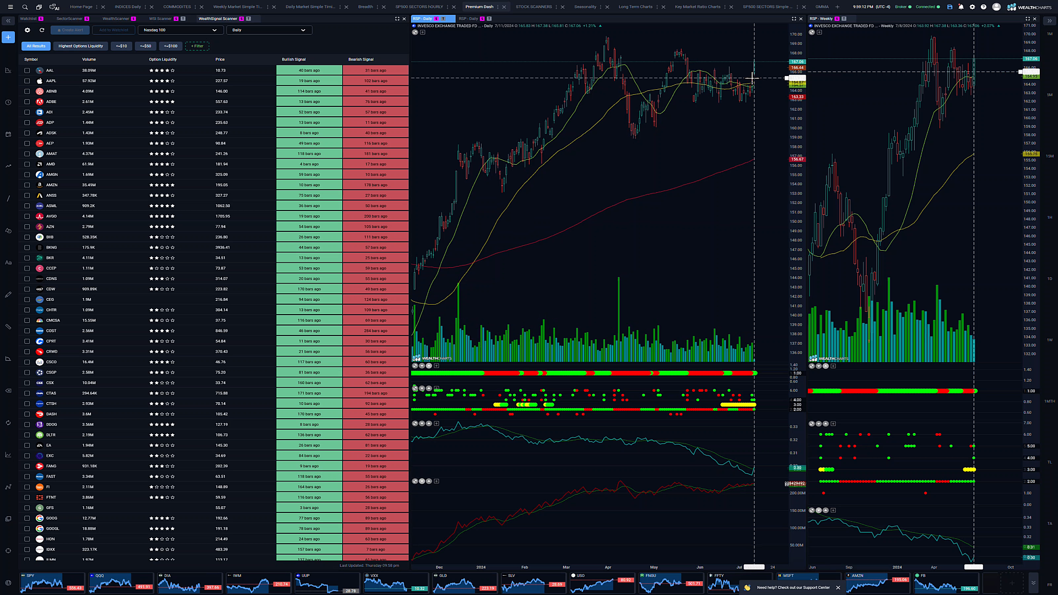Click the blue plus add button
This screenshot has height=595, width=1058.
(x=8, y=37)
